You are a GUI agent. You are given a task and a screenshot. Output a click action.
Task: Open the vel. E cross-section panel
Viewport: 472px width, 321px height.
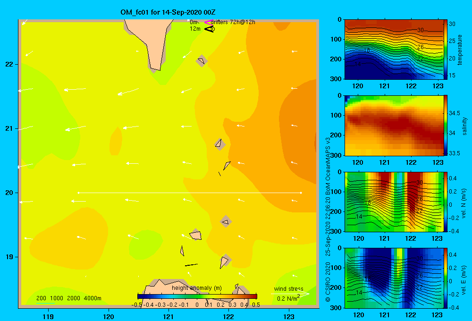tap(394, 278)
